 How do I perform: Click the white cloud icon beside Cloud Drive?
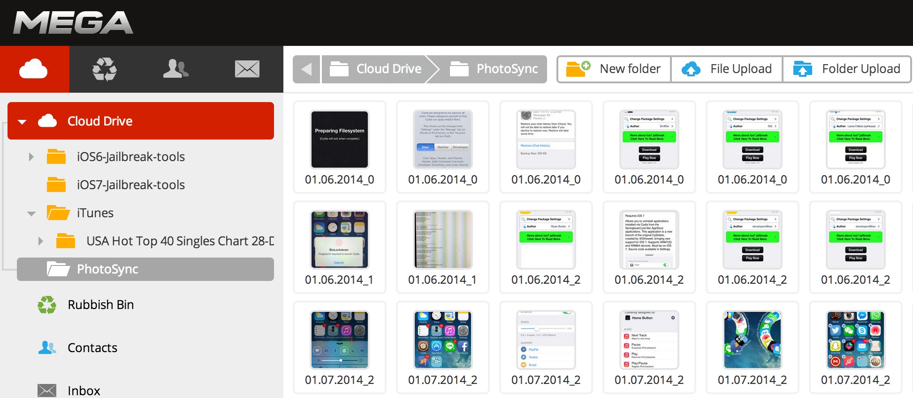[x=47, y=121]
